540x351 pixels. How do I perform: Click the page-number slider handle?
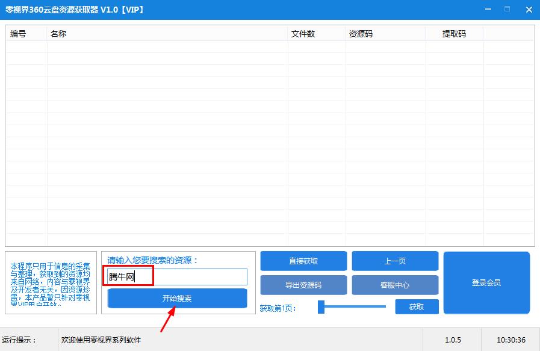321,307
